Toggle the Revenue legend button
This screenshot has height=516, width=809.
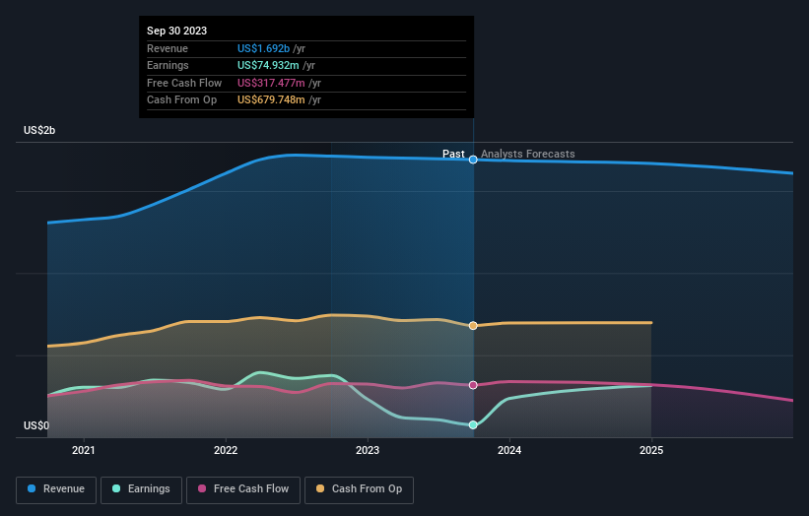(56, 489)
